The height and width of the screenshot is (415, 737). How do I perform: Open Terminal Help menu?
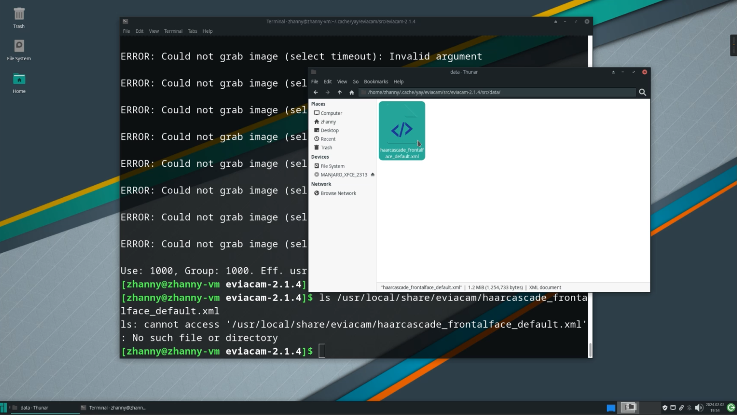click(x=207, y=31)
